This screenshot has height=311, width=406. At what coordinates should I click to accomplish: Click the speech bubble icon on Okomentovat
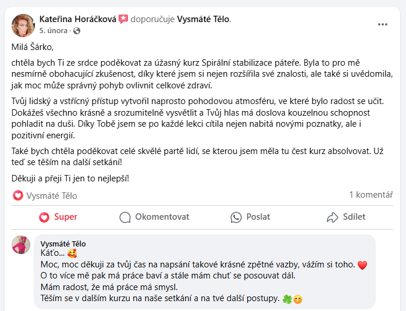pos(125,217)
